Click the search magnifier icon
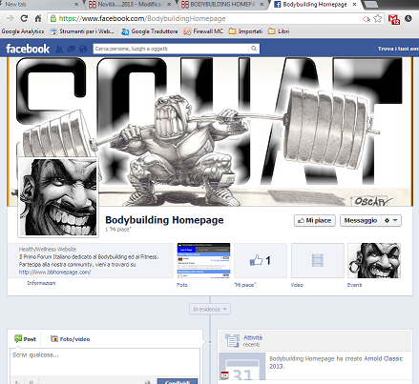419x384 pixels. [254, 49]
